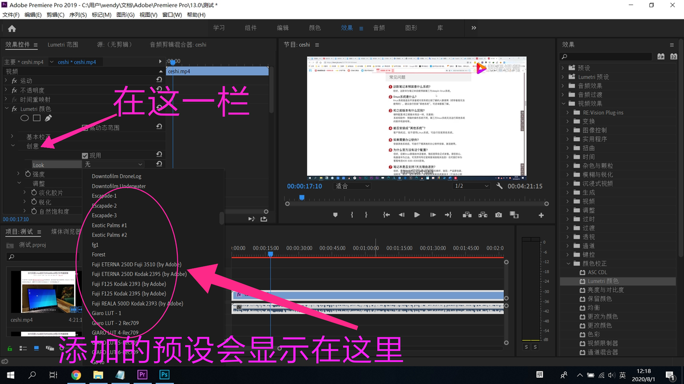684x384 pixels.
Task: Choose Fuji F125 Kodak 2393 look
Action: 129,284
